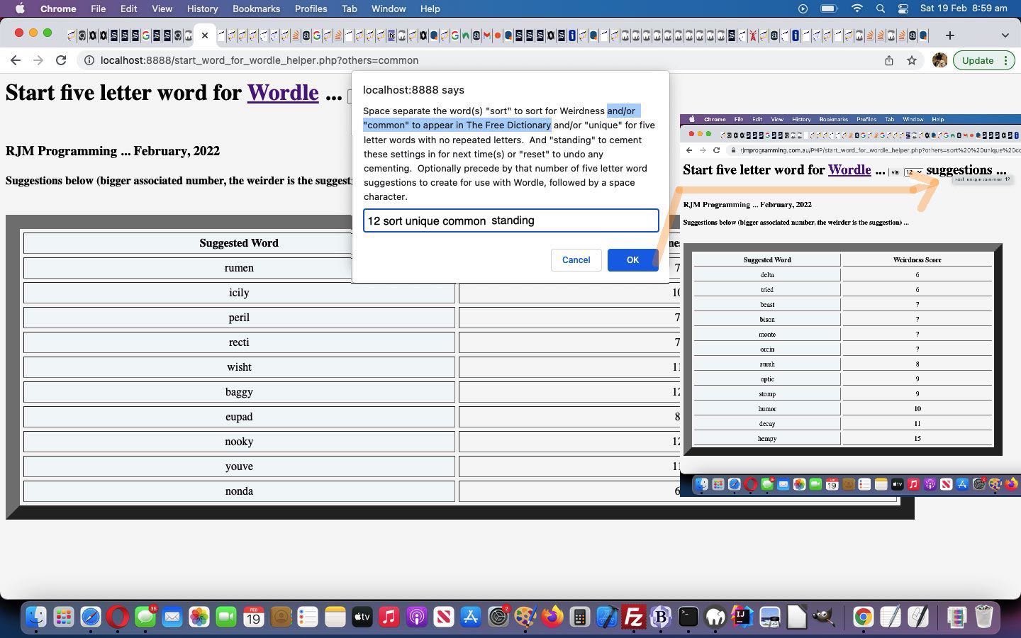1021x638 pixels.
Task: Click the Suggested Word column header
Action: [239, 243]
